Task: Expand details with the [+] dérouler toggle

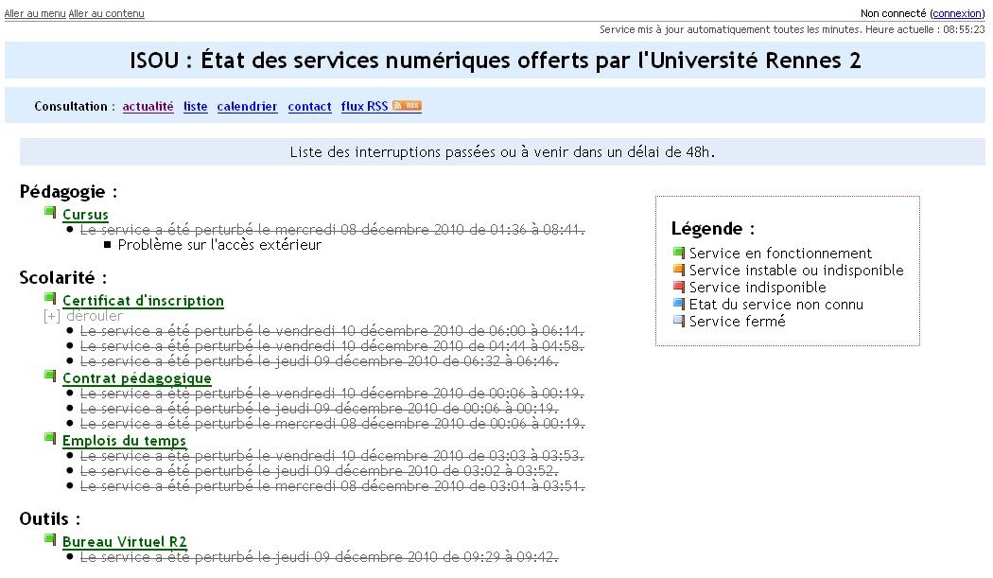Action: click(70, 316)
